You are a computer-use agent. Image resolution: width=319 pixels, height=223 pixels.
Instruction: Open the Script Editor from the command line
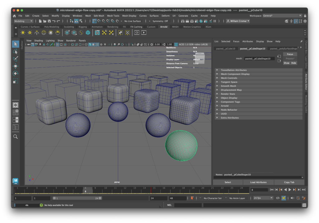pyautogui.click(x=304, y=205)
